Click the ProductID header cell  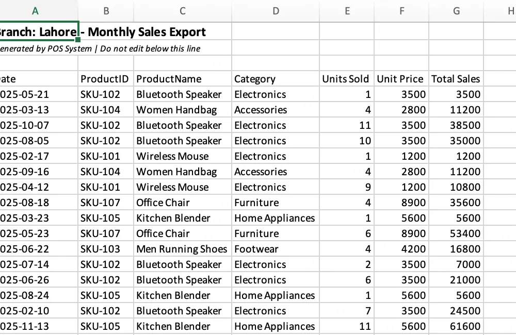click(x=106, y=79)
